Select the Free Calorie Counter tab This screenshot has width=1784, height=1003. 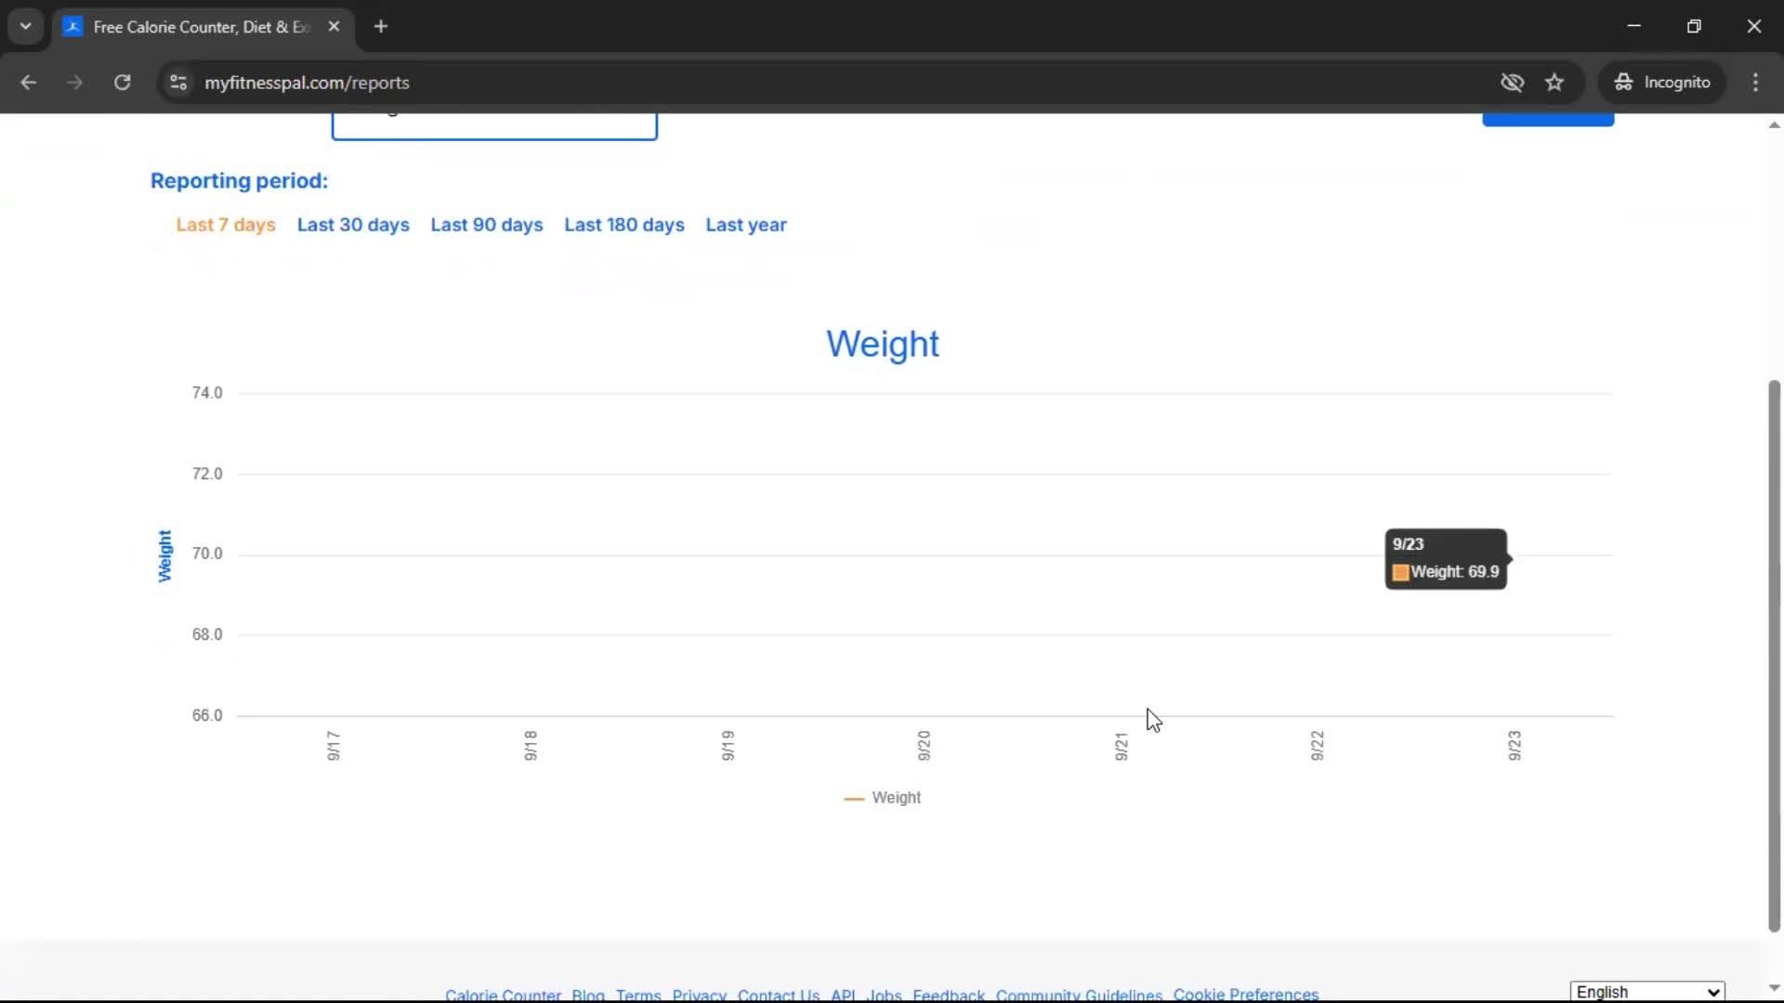(203, 27)
